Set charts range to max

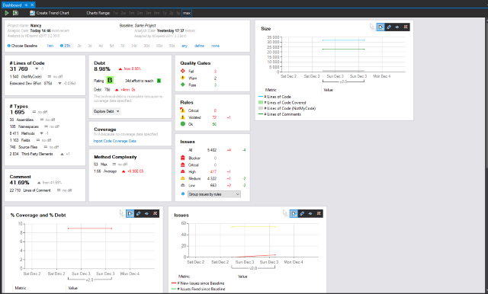coord(187,13)
